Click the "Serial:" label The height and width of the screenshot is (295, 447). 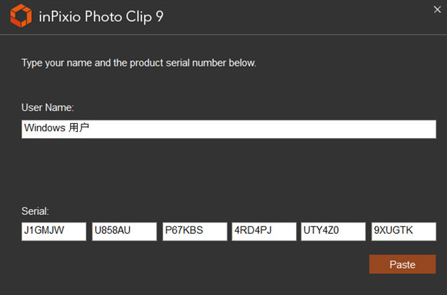(35, 211)
